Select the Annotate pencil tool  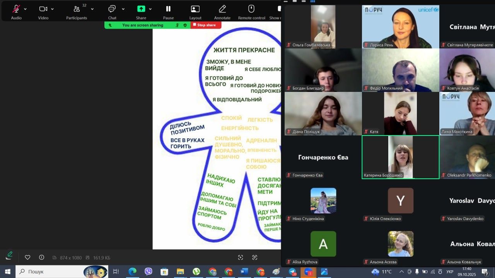tap(222, 9)
